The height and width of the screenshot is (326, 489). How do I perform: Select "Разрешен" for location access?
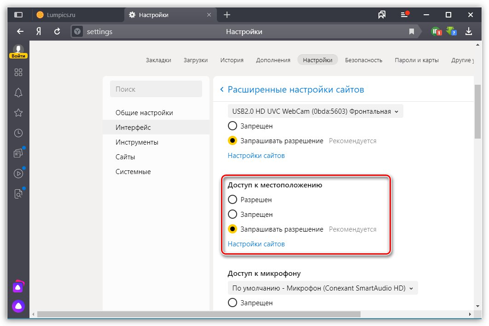pos(233,200)
